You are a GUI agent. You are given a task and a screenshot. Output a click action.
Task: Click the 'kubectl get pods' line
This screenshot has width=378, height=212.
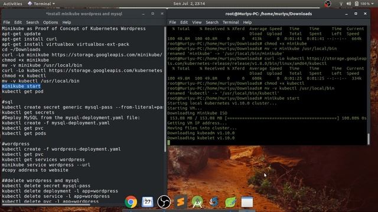tap(24, 133)
